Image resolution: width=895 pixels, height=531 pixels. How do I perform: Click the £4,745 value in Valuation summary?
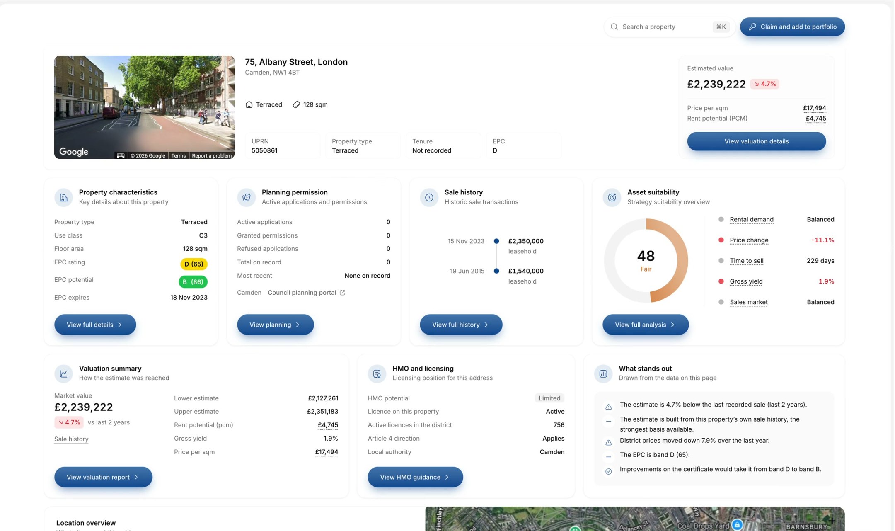[328, 425]
